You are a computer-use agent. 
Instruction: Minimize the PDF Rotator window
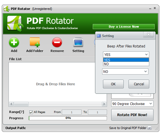tap(150, 9)
